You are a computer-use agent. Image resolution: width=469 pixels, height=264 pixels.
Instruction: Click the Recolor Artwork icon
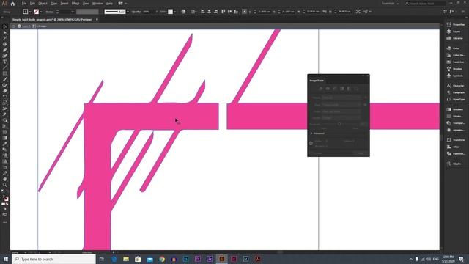(183, 12)
